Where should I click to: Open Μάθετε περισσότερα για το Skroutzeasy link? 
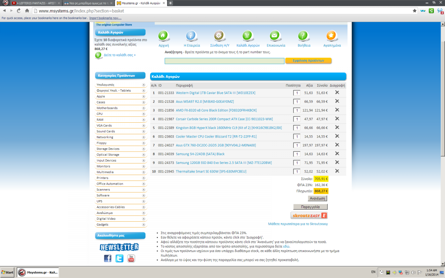pos(298,224)
